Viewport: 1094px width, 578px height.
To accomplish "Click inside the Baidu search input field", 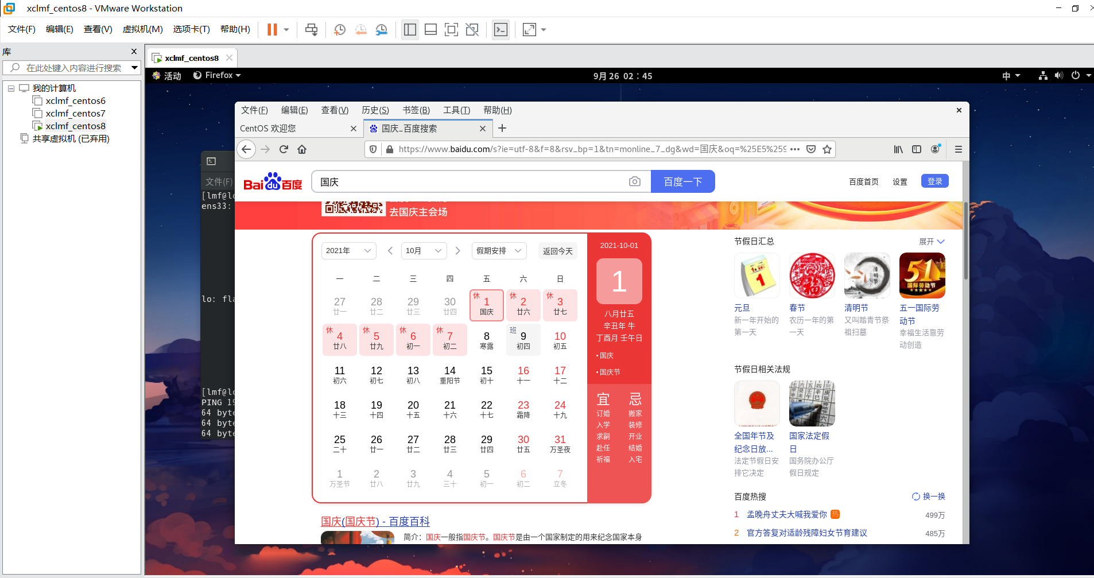I will 459,181.
